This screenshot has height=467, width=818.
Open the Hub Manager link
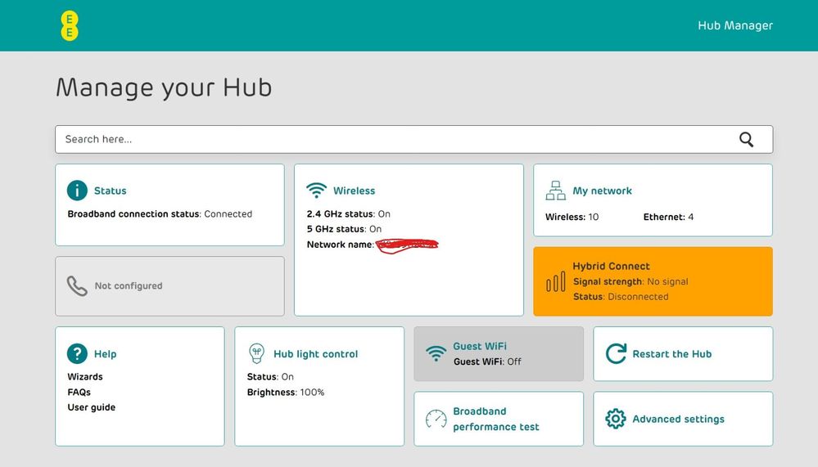point(735,25)
